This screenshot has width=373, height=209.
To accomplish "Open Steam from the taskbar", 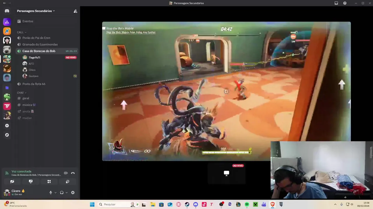I will pyautogui.click(x=187, y=204).
